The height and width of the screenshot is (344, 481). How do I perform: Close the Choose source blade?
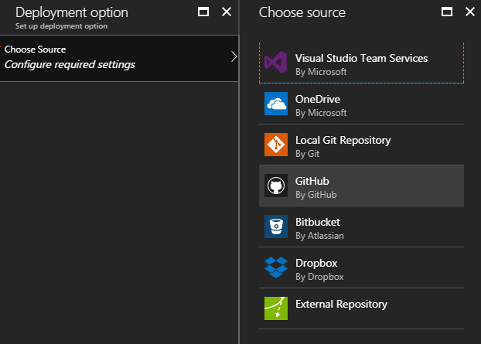(470, 12)
